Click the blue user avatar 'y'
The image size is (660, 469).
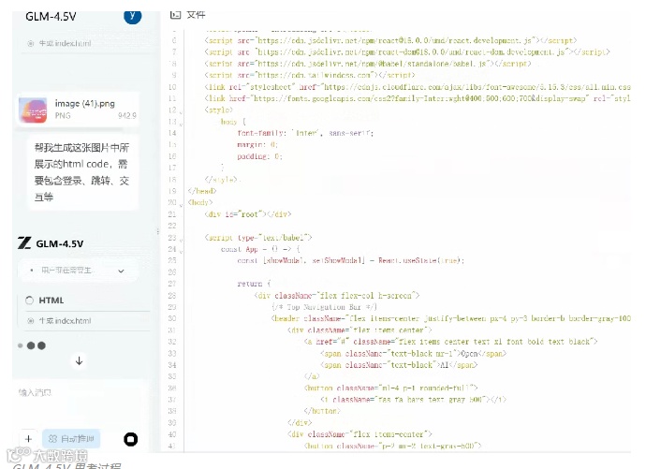click(x=133, y=17)
